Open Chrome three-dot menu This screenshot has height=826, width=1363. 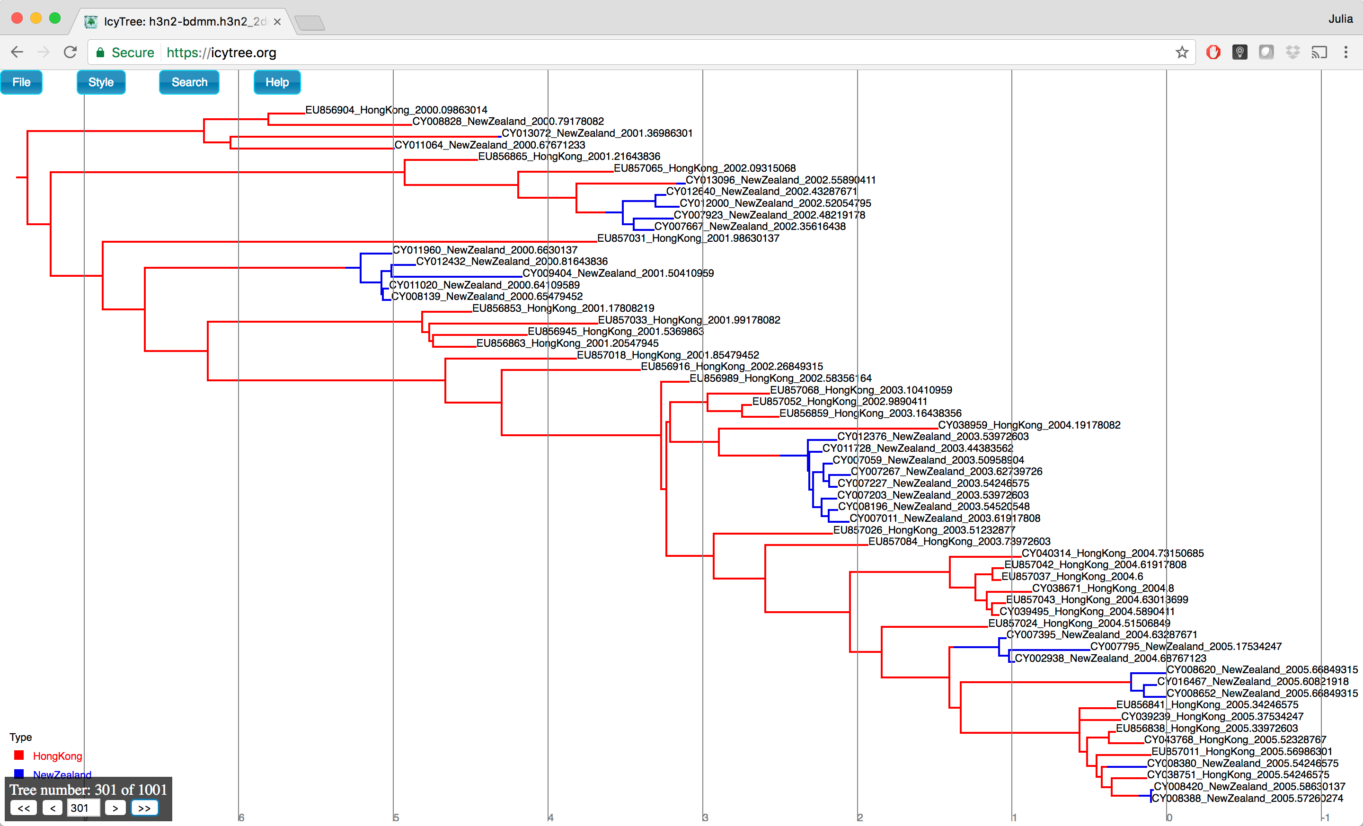[1346, 52]
